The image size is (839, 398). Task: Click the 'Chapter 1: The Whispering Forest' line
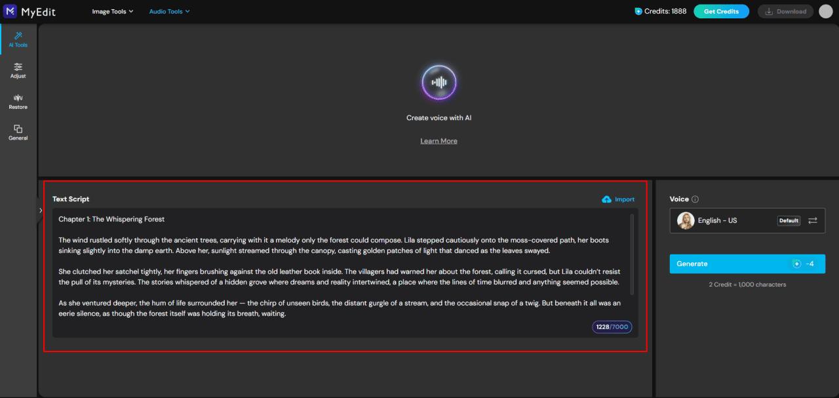pyautogui.click(x=111, y=219)
